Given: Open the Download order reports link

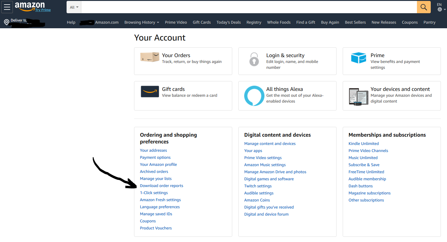Looking at the screenshot, I should (x=161, y=185).
